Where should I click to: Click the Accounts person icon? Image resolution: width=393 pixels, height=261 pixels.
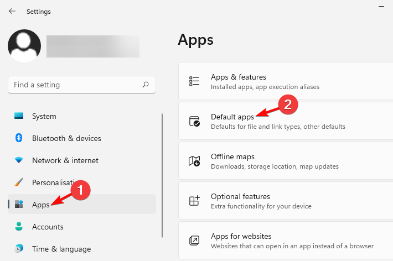[19, 226]
